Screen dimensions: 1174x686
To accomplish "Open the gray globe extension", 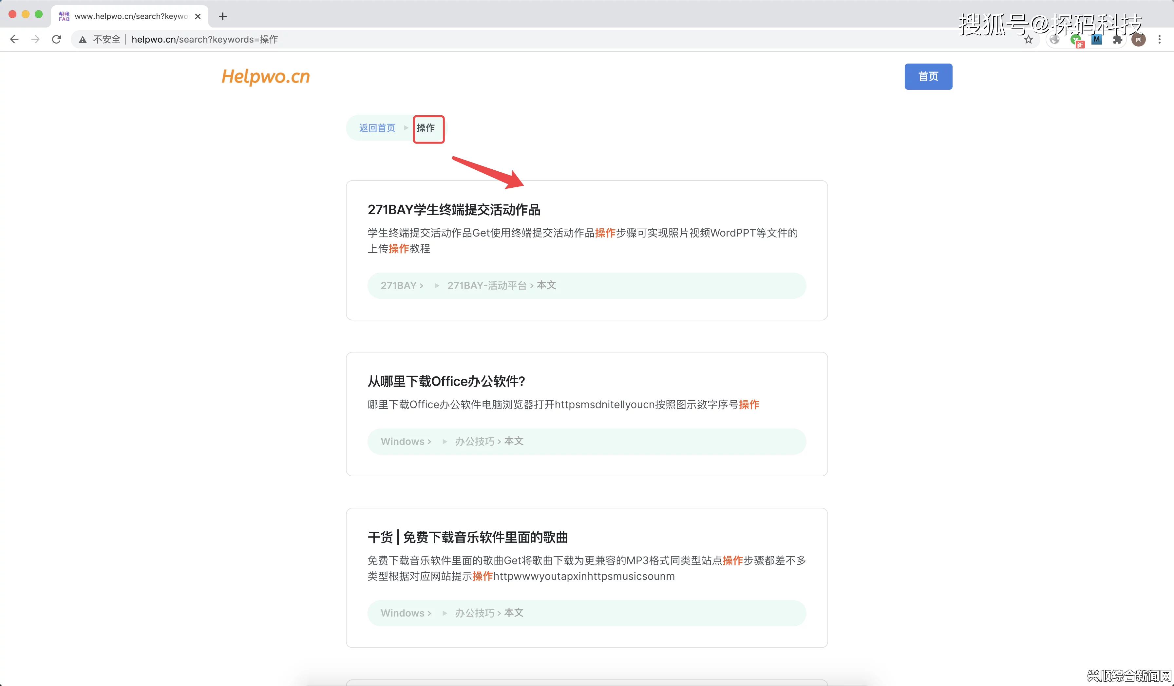I will (1055, 40).
